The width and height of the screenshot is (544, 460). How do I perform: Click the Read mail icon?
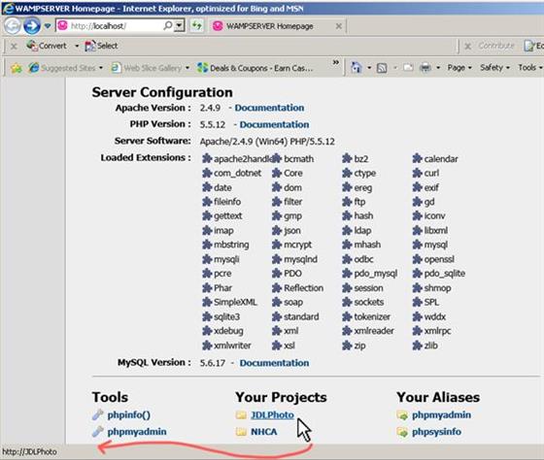click(x=408, y=68)
